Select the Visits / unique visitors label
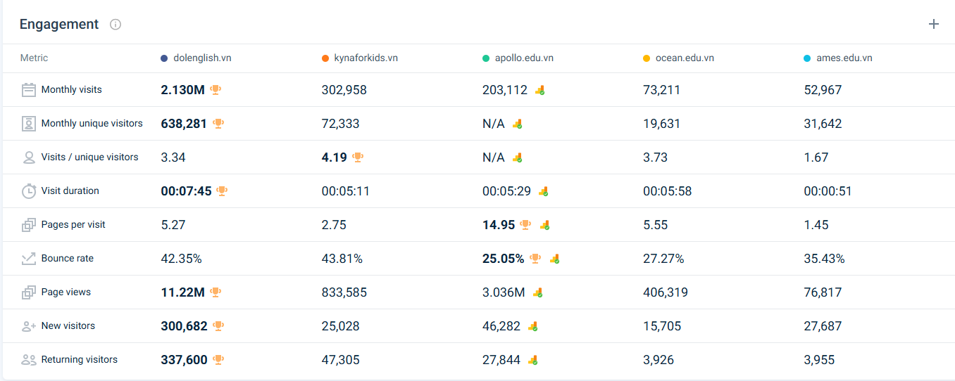This screenshot has width=955, height=381. (90, 157)
